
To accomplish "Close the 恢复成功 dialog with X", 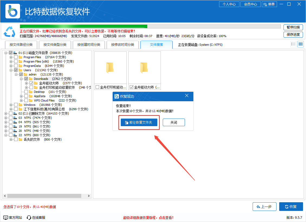I will (187, 95).
